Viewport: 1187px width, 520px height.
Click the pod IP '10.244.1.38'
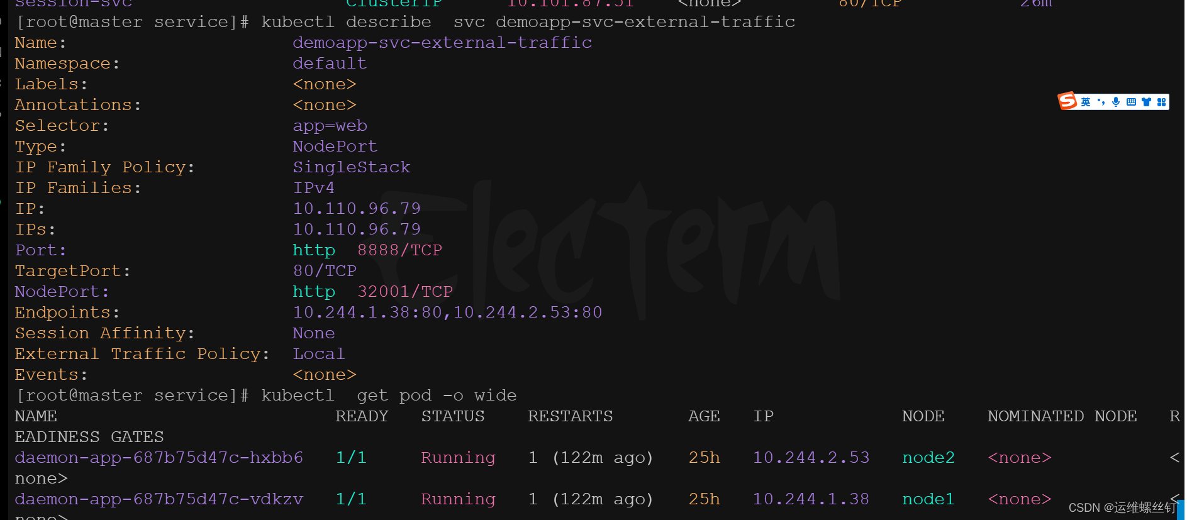pyautogui.click(x=811, y=499)
